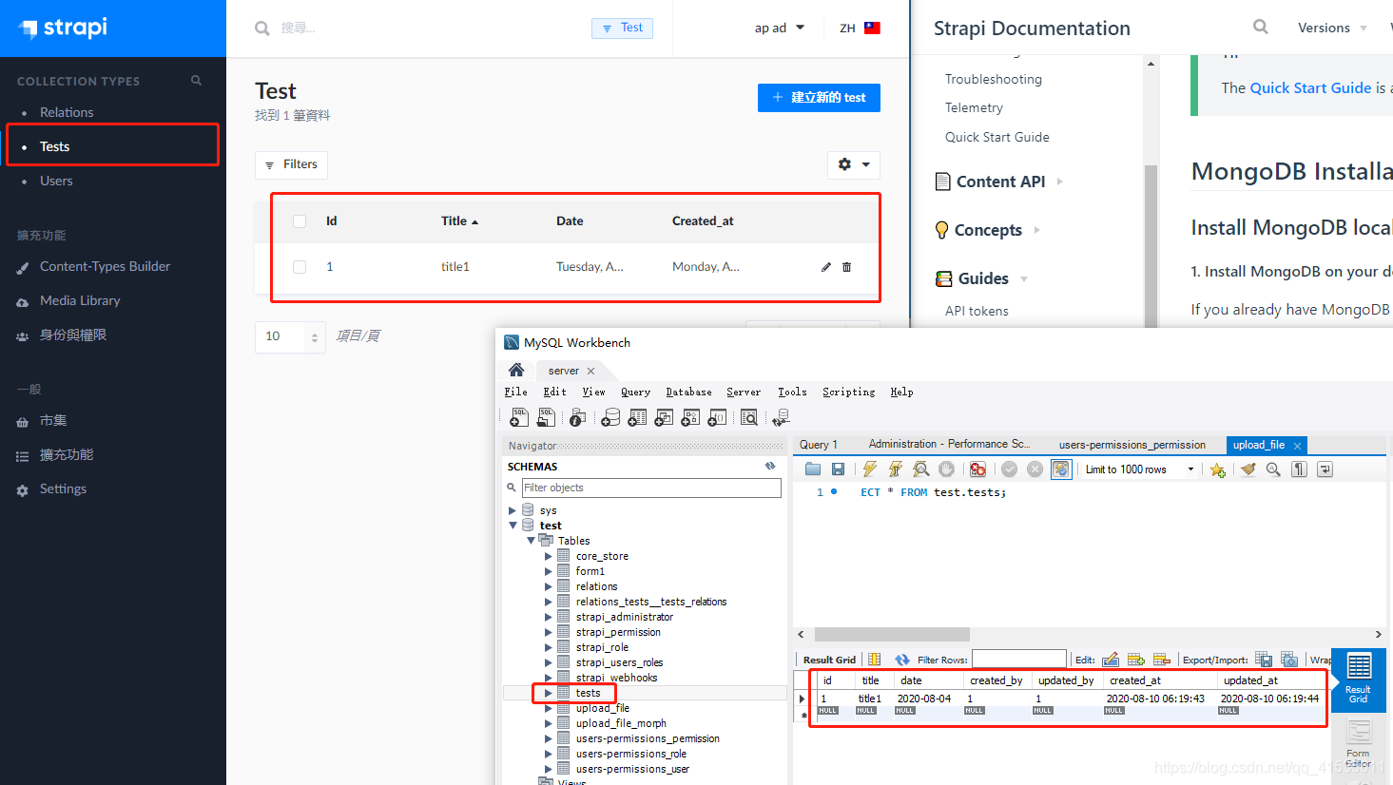Create new schema icon in Workbench toolbar

[x=611, y=417]
